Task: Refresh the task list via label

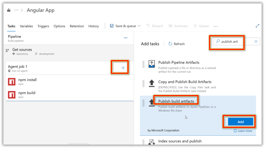Action: click(x=179, y=44)
